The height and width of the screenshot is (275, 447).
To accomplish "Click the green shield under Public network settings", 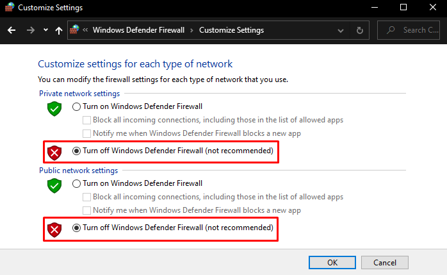I will click(x=54, y=185).
